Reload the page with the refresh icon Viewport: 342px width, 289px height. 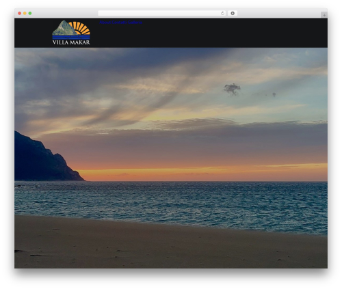coord(222,14)
